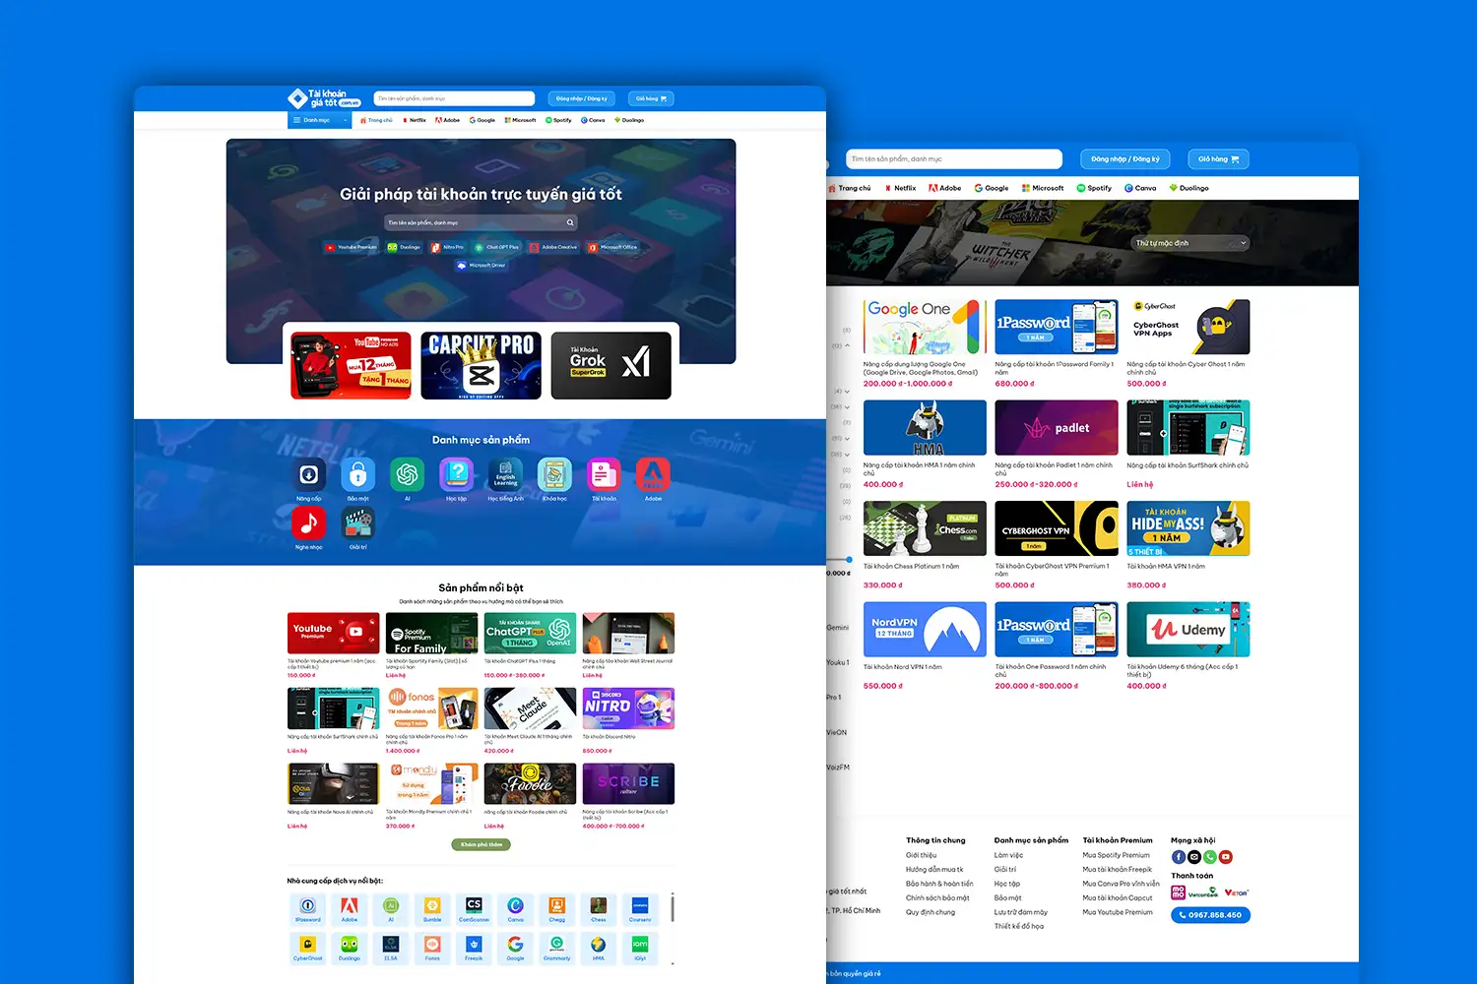Click the YouTube icon under "Mạng xã hội"
Image resolution: width=1477 pixels, height=984 pixels.
click(x=1227, y=856)
